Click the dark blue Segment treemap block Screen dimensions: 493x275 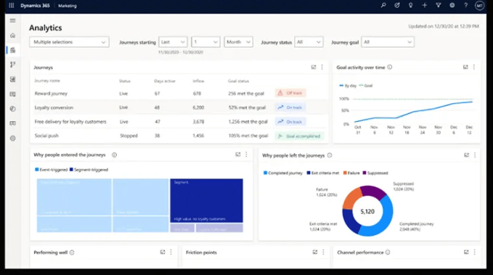tap(206, 200)
